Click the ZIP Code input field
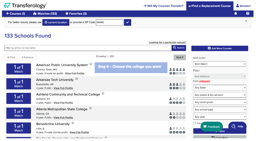256x141 pixels. [x=109, y=22]
